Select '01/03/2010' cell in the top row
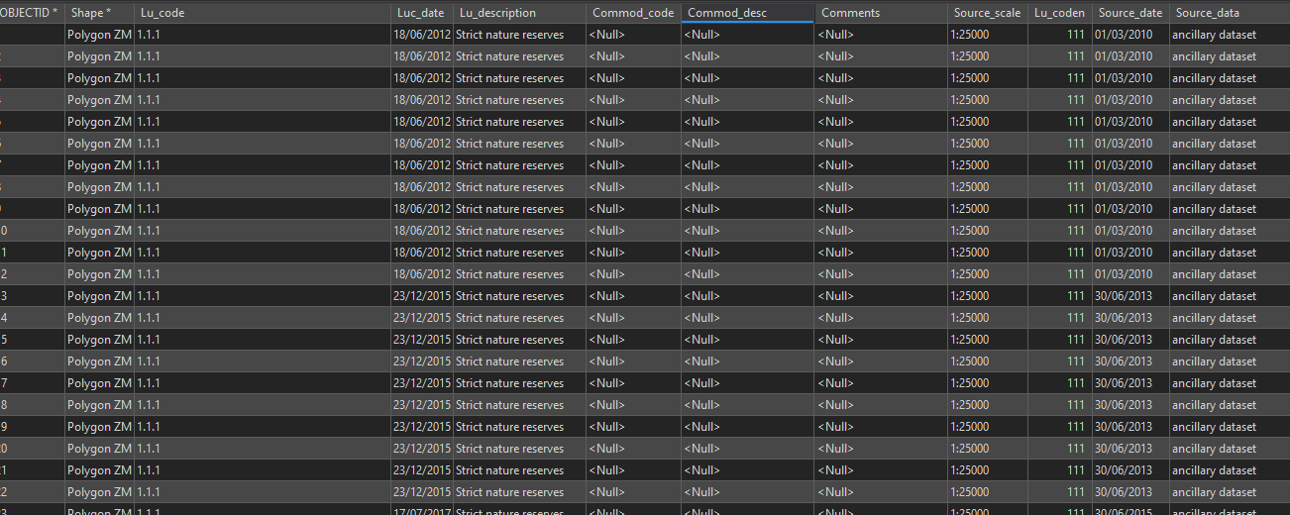 pos(1130,35)
